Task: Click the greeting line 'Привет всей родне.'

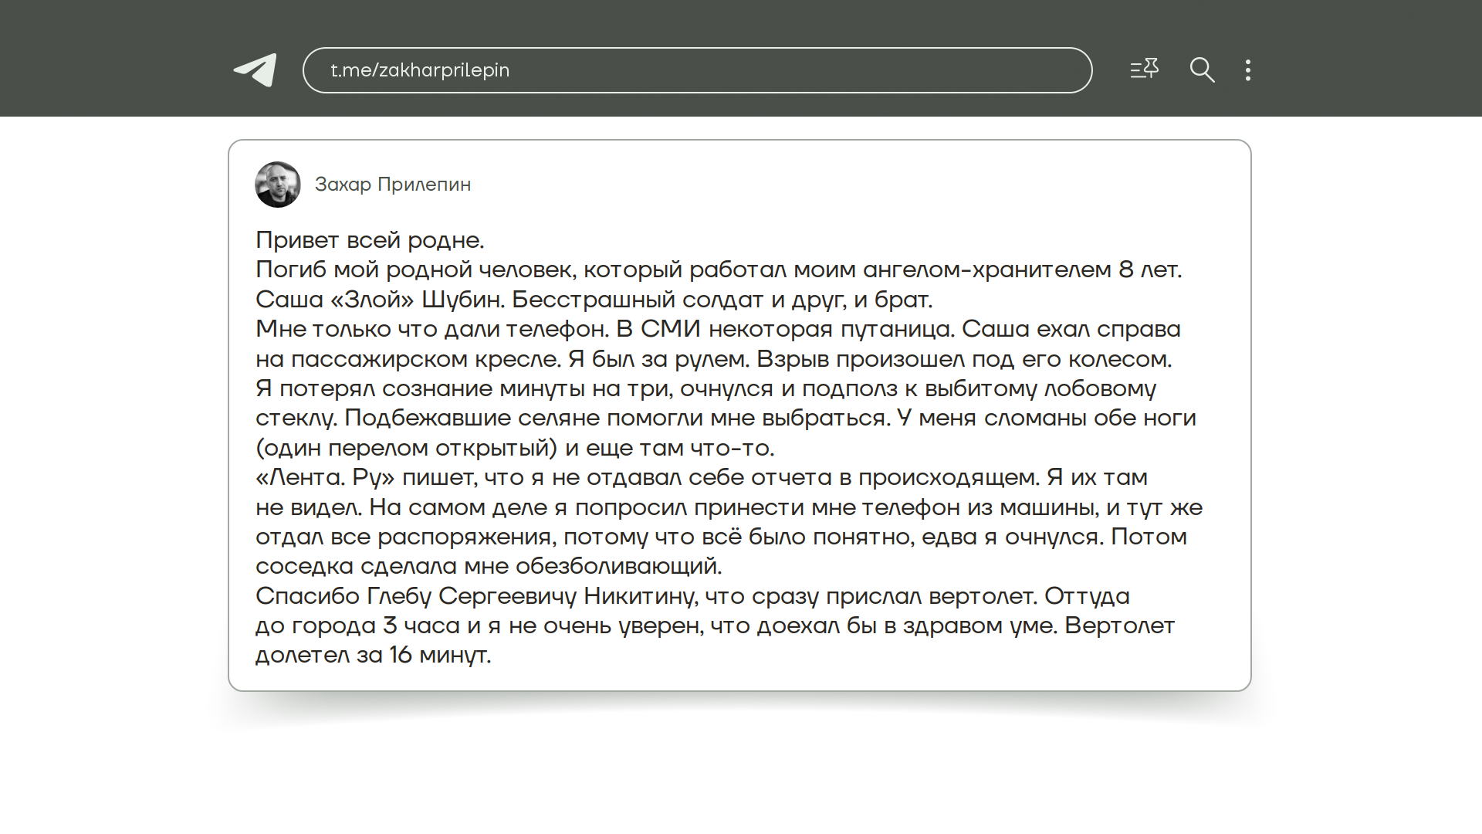Action: [370, 240]
